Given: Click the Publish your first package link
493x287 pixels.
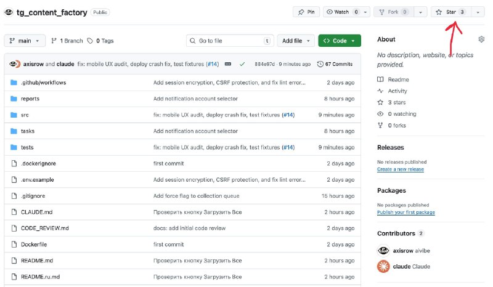Looking at the screenshot, I should click(x=405, y=212).
